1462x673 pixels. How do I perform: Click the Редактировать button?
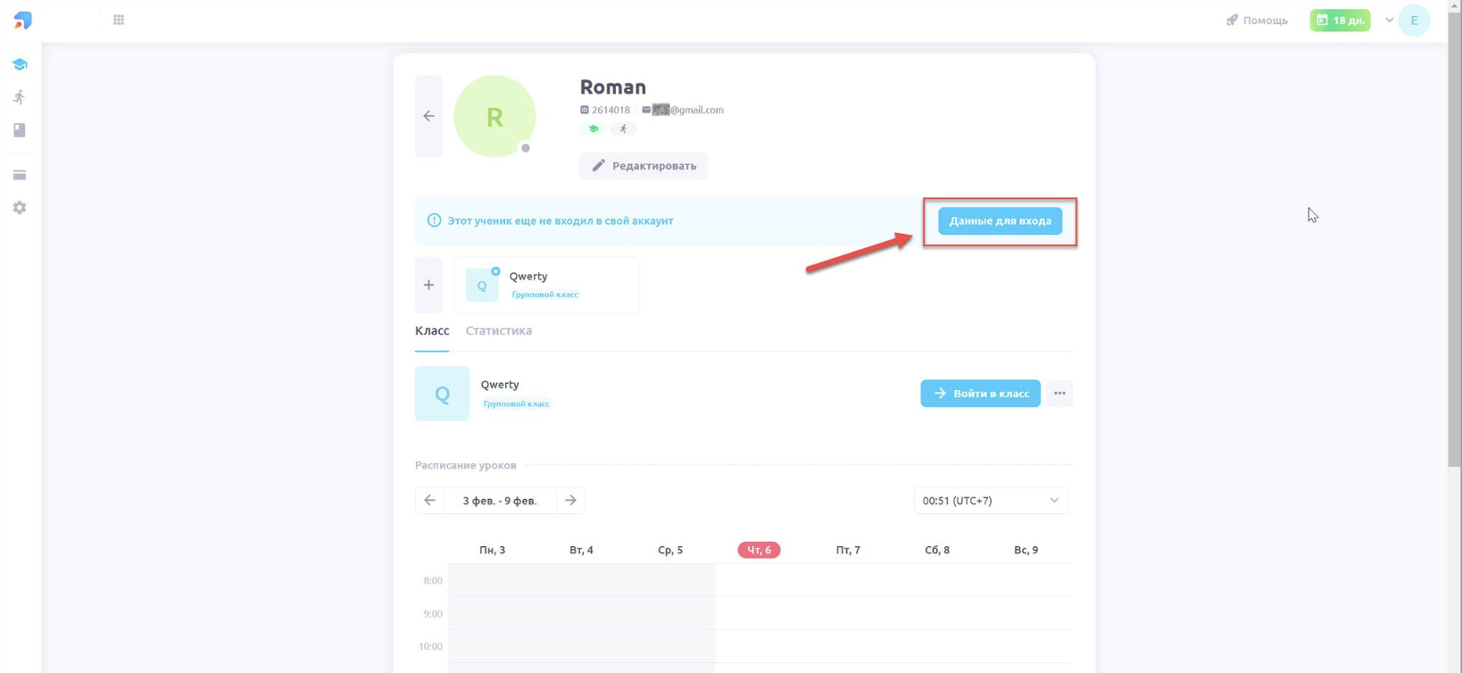tap(644, 166)
